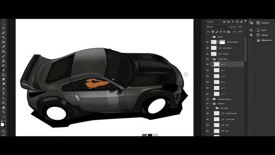Hide the spoiler layer
The height and width of the screenshot is (155, 275).
pos(208,54)
